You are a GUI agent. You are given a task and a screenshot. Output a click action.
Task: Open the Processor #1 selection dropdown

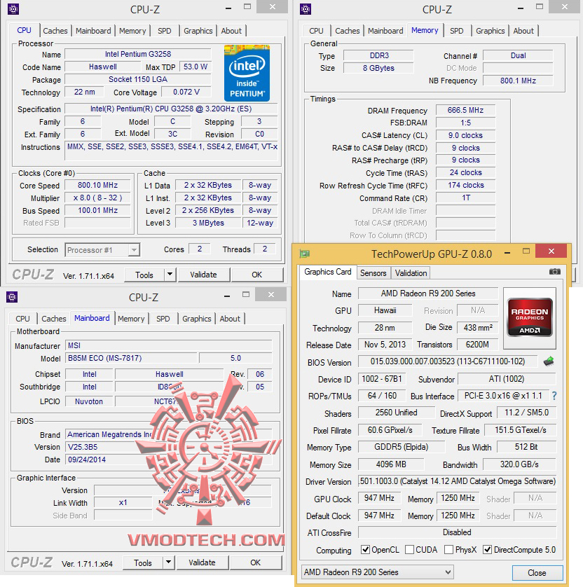click(102, 250)
